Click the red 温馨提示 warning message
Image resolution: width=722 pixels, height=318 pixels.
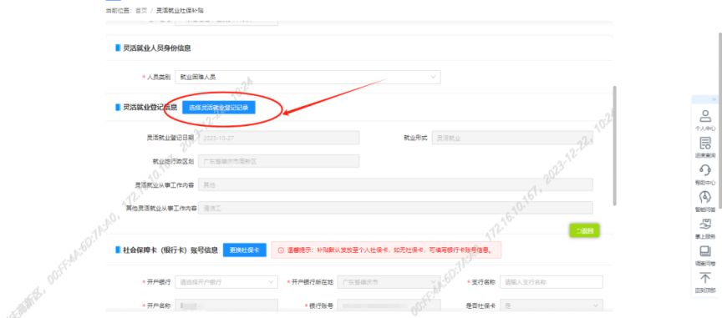[x=386, y=250]
